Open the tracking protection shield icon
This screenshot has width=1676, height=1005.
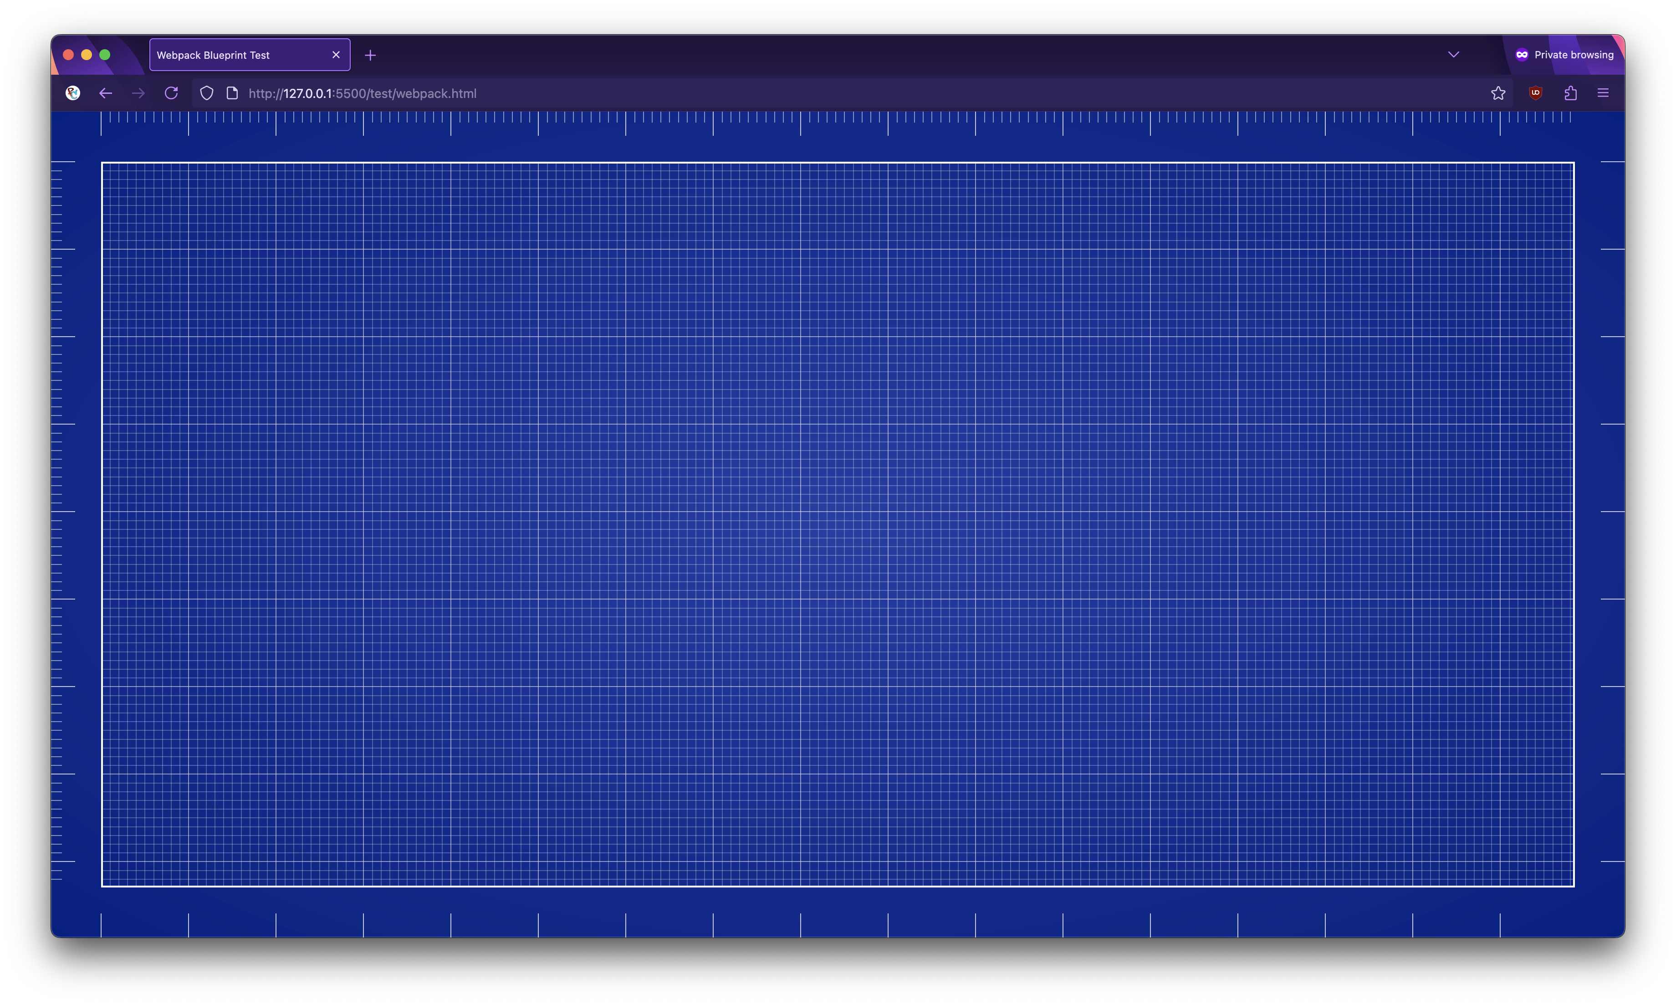[x=207, y=93]
